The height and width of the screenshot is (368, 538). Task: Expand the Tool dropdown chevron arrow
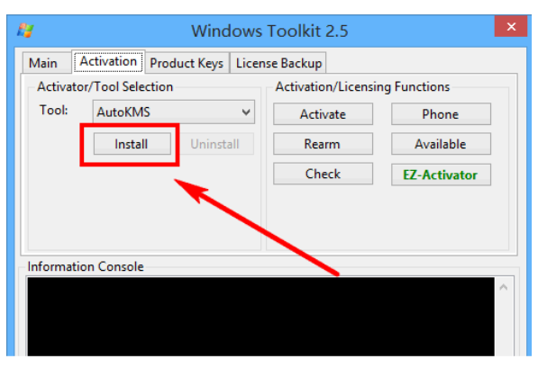(x=246, y=112)
